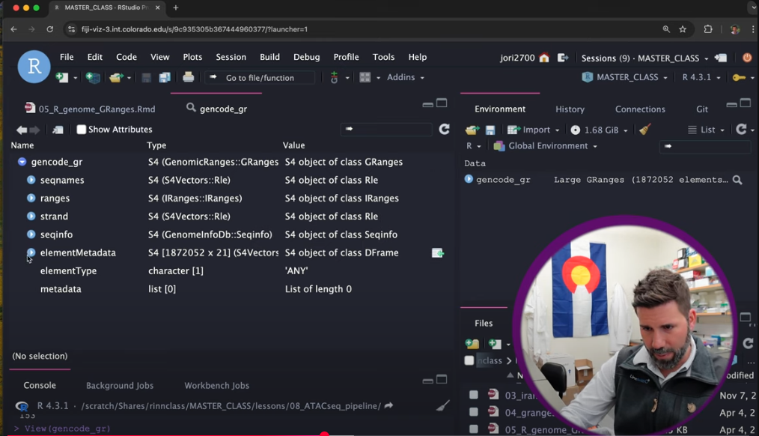Image resolution: width=759 pixels, height=436 pixels.
Task: Open the Session menu
Action: 231,57
